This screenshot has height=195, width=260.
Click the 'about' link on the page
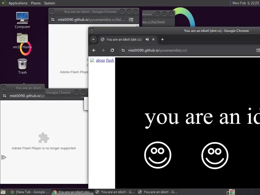click(100, 60)
